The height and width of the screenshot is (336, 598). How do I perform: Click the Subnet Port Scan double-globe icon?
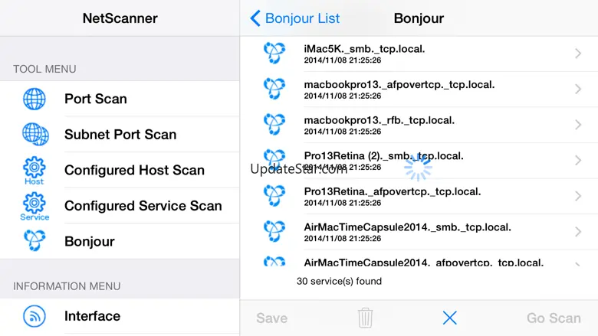pos(35,135)
